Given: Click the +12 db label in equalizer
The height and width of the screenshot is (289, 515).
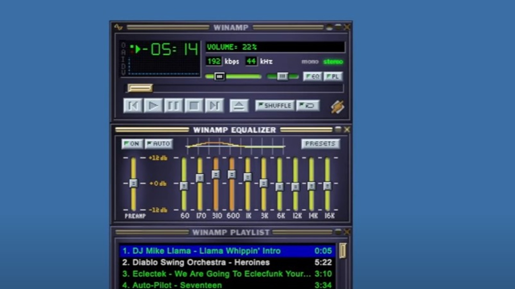Looking at the screenshot, I should pos(158,158).
